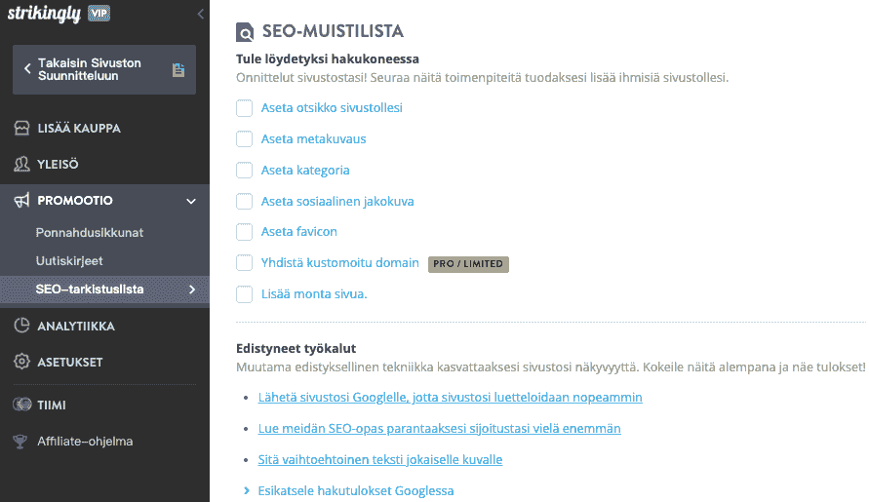Click the Analytiikka pie chart icon
The width and height of the screenshot is (869, 502).
click(x=20, y=327)
